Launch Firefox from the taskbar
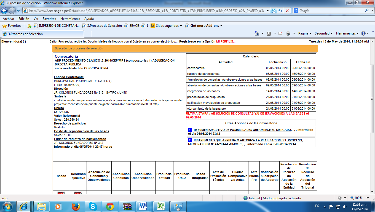This screenshot has height=212, width=375. [75, 206]
